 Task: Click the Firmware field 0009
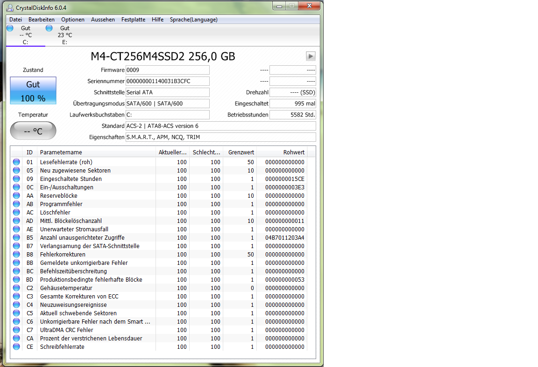pos(168,70)
